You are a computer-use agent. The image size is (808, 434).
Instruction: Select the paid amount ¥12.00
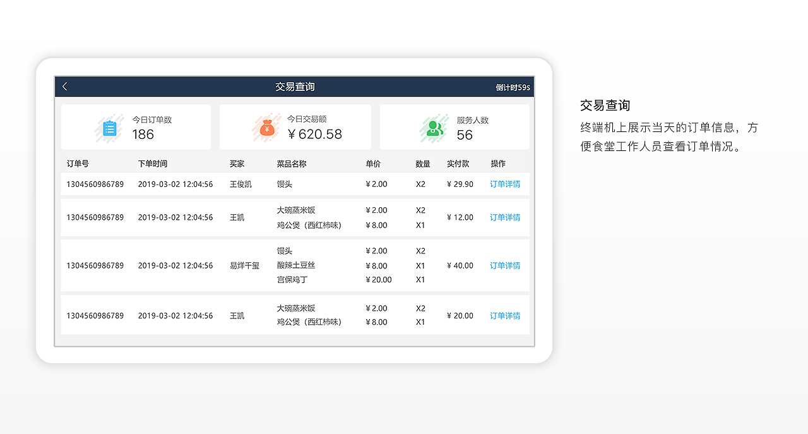point(460,217)
